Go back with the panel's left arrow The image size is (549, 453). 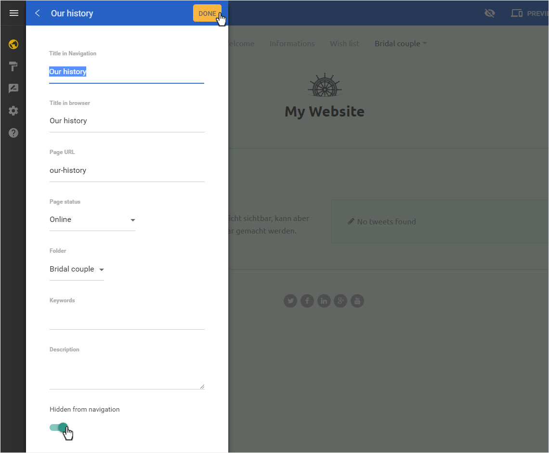(38, 13)
